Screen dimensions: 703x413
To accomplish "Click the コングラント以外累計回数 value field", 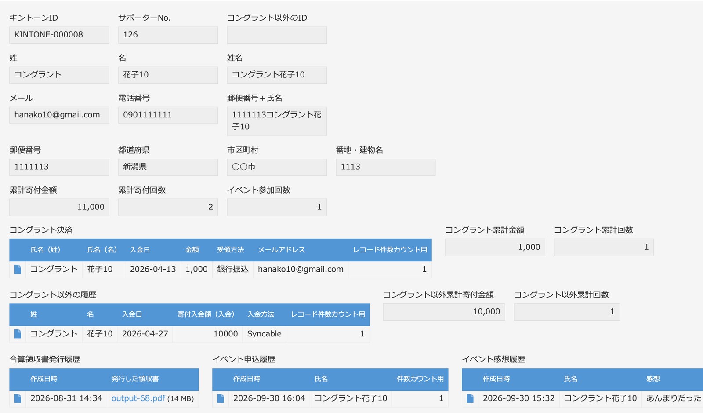I will click(567, 312).
